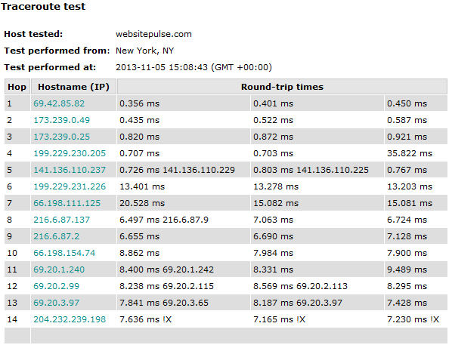The width and height of the screenshot is (452, 348).
Task: Click the 0.450 ms cell
Action: point(416,103)
